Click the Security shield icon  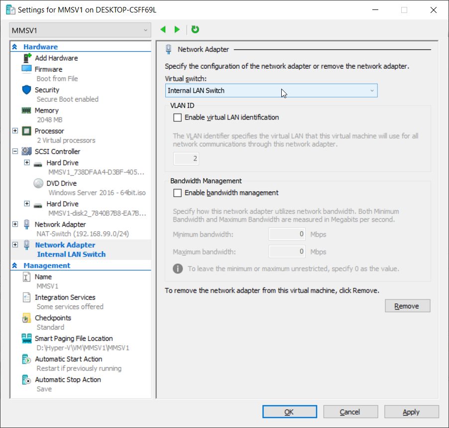tap(26, 90)
